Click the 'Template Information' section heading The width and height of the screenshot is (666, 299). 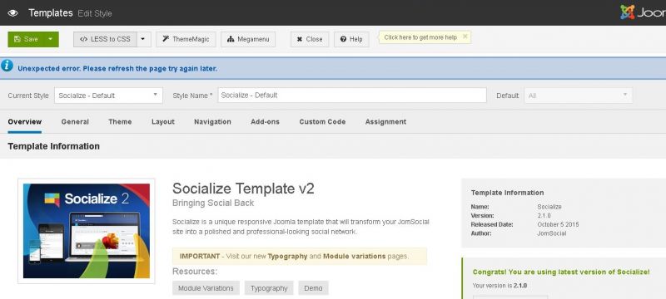(53, 146)
